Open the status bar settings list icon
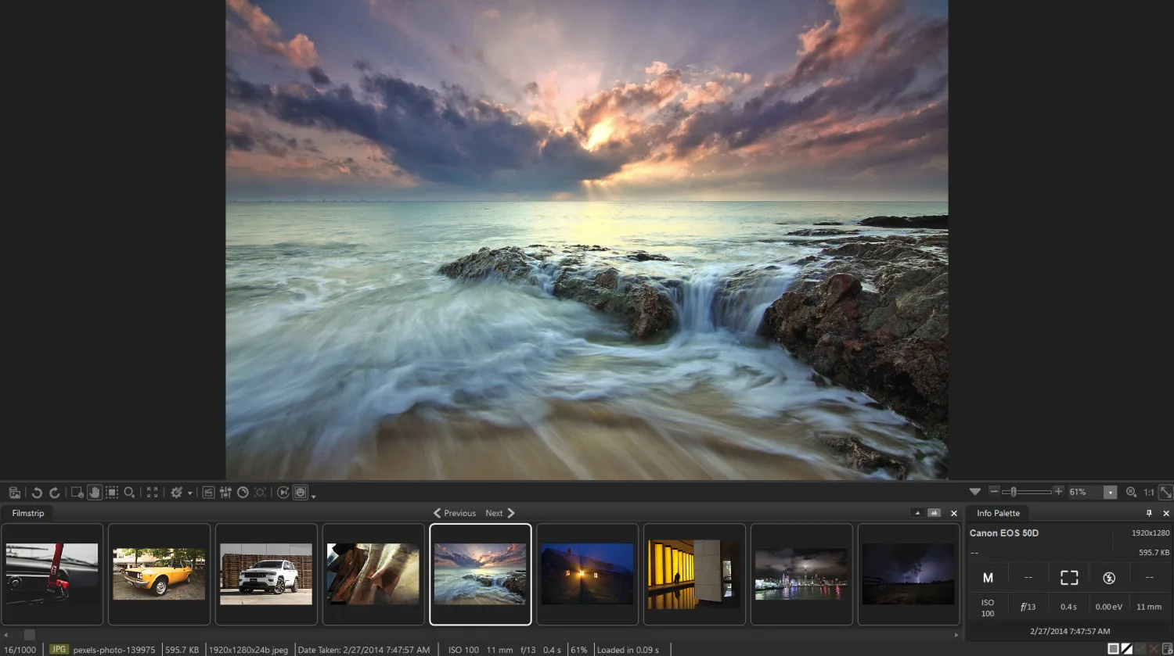The image size is (1174, 656). point(1167,649)
